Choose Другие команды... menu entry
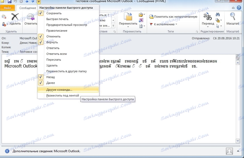 (68, 90)
